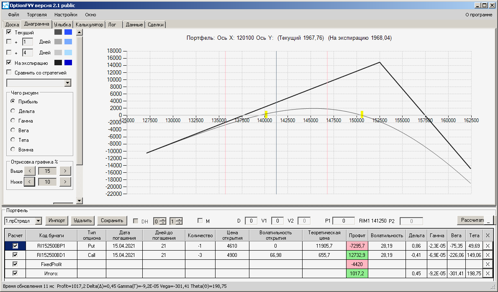Enable the +4 Дней curve checkbox
This screenshot has width=498, height=292.
9,52
